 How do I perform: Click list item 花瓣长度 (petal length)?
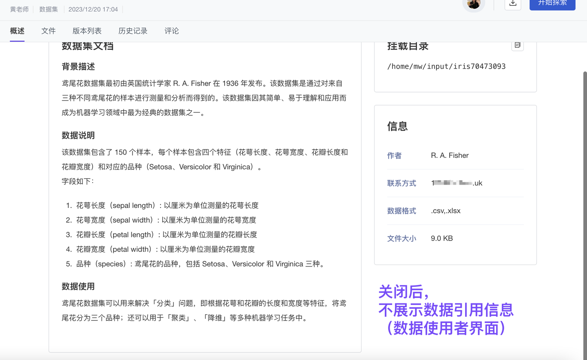(167, 235)
